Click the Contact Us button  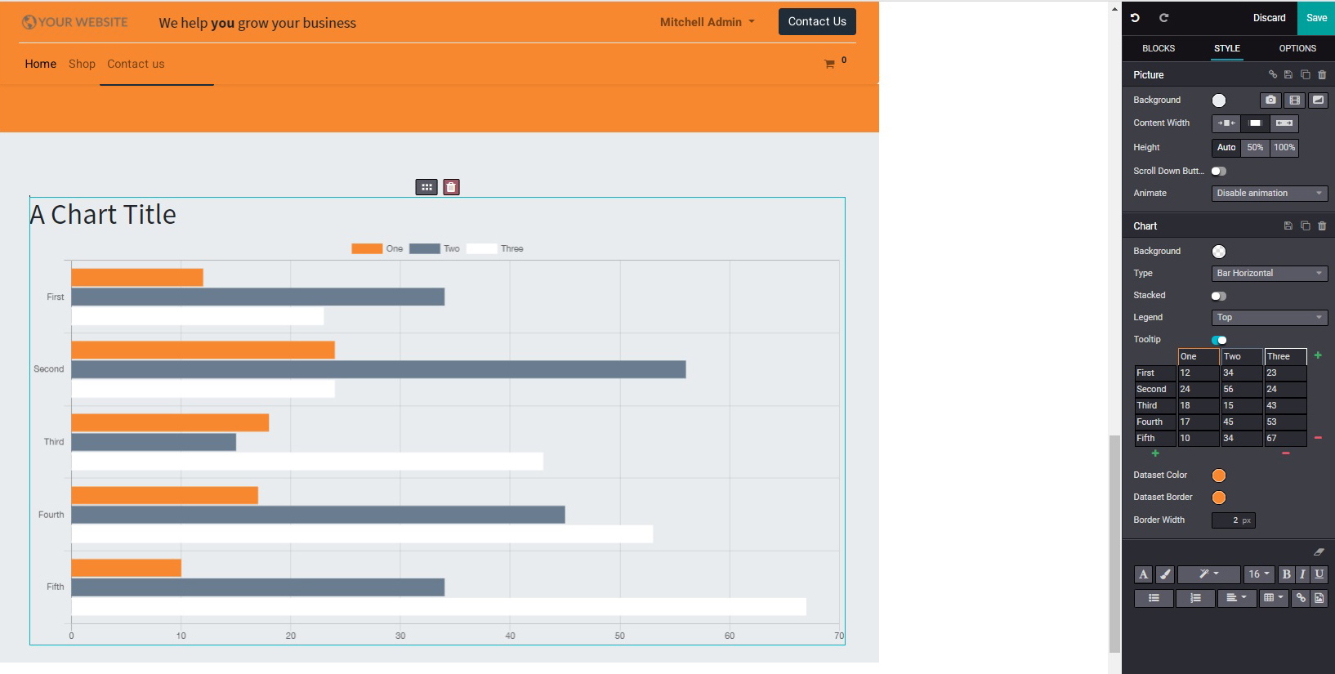point(816,22)
